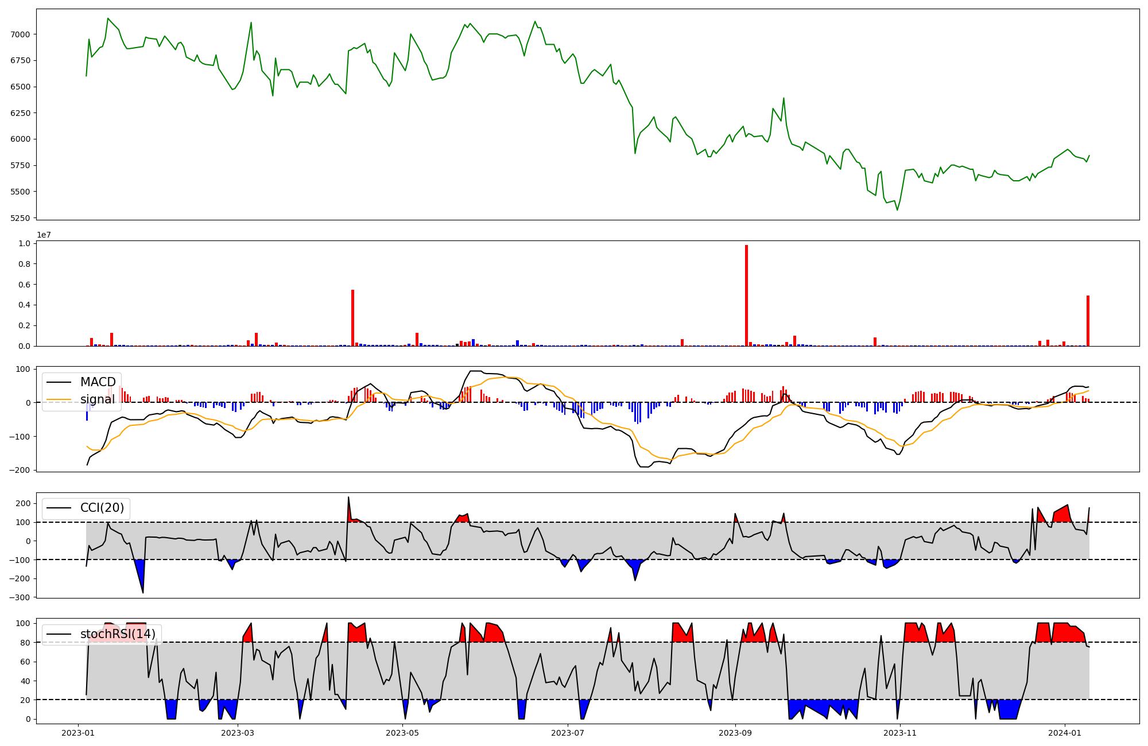Click the 7000 price axis tick label

pos(21,34)
